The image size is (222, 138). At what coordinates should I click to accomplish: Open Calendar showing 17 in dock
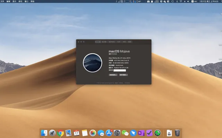click(x=76, y=133)
